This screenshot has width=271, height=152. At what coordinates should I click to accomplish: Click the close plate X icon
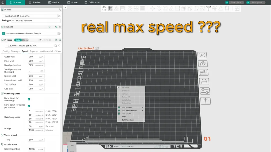[x=202, y=55]
